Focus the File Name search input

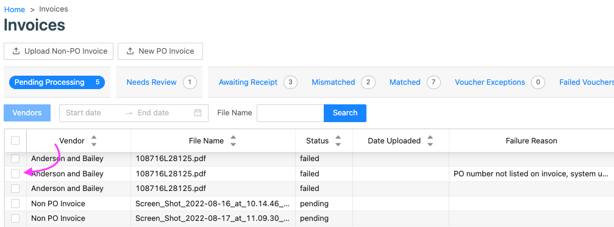(x=290, y=113)
